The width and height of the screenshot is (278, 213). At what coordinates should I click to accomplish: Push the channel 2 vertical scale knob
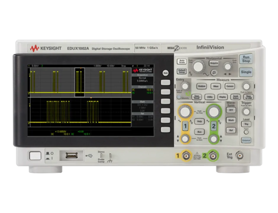pyautogui.click(x=214, y=112)
